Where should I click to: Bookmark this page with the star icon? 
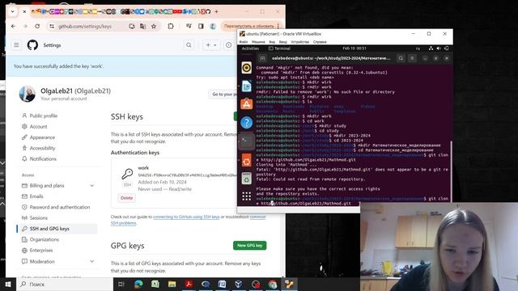[x=154, y=26]
